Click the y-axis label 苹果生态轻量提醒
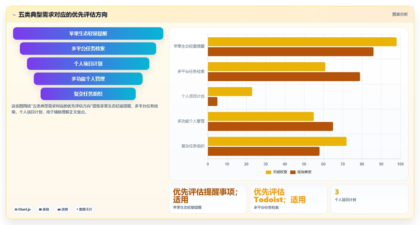 tap(189, 46)
